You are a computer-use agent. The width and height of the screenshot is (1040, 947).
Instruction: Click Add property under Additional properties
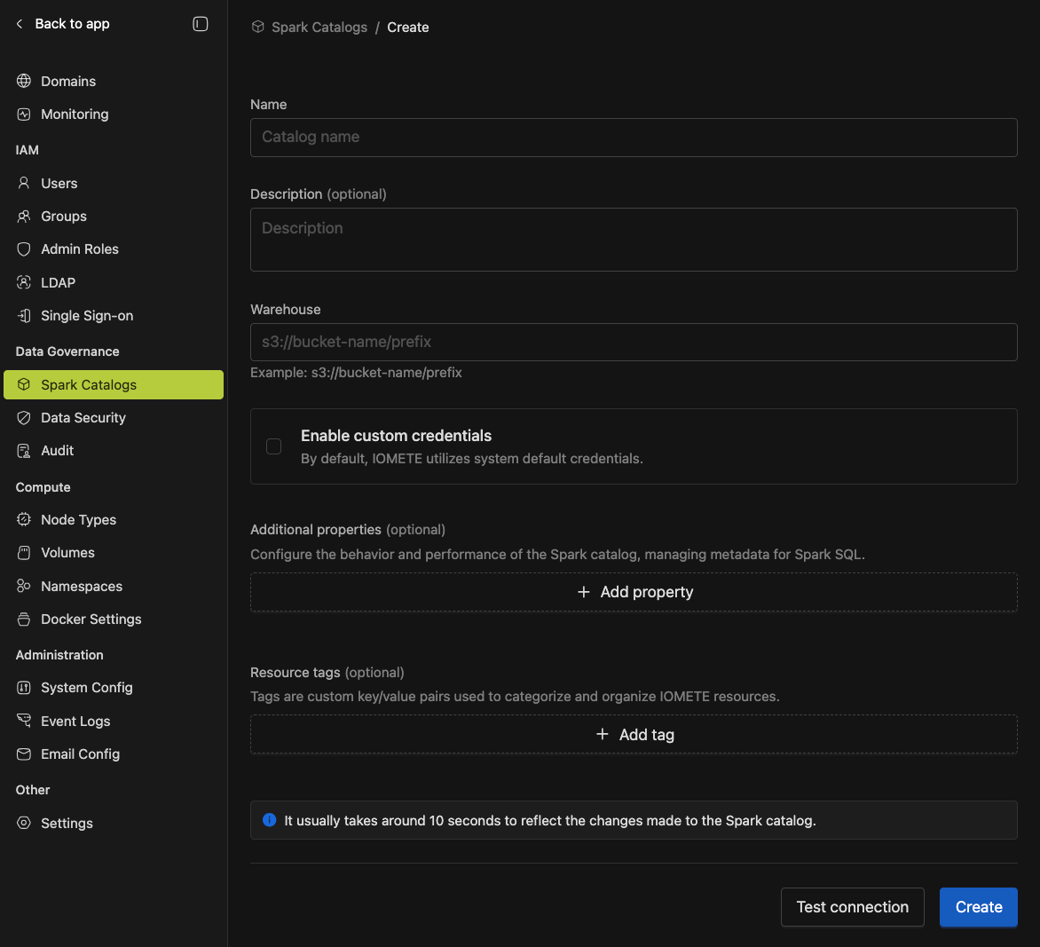(x=634, y=591)
